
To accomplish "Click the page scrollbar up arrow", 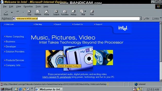I will 160,23.
